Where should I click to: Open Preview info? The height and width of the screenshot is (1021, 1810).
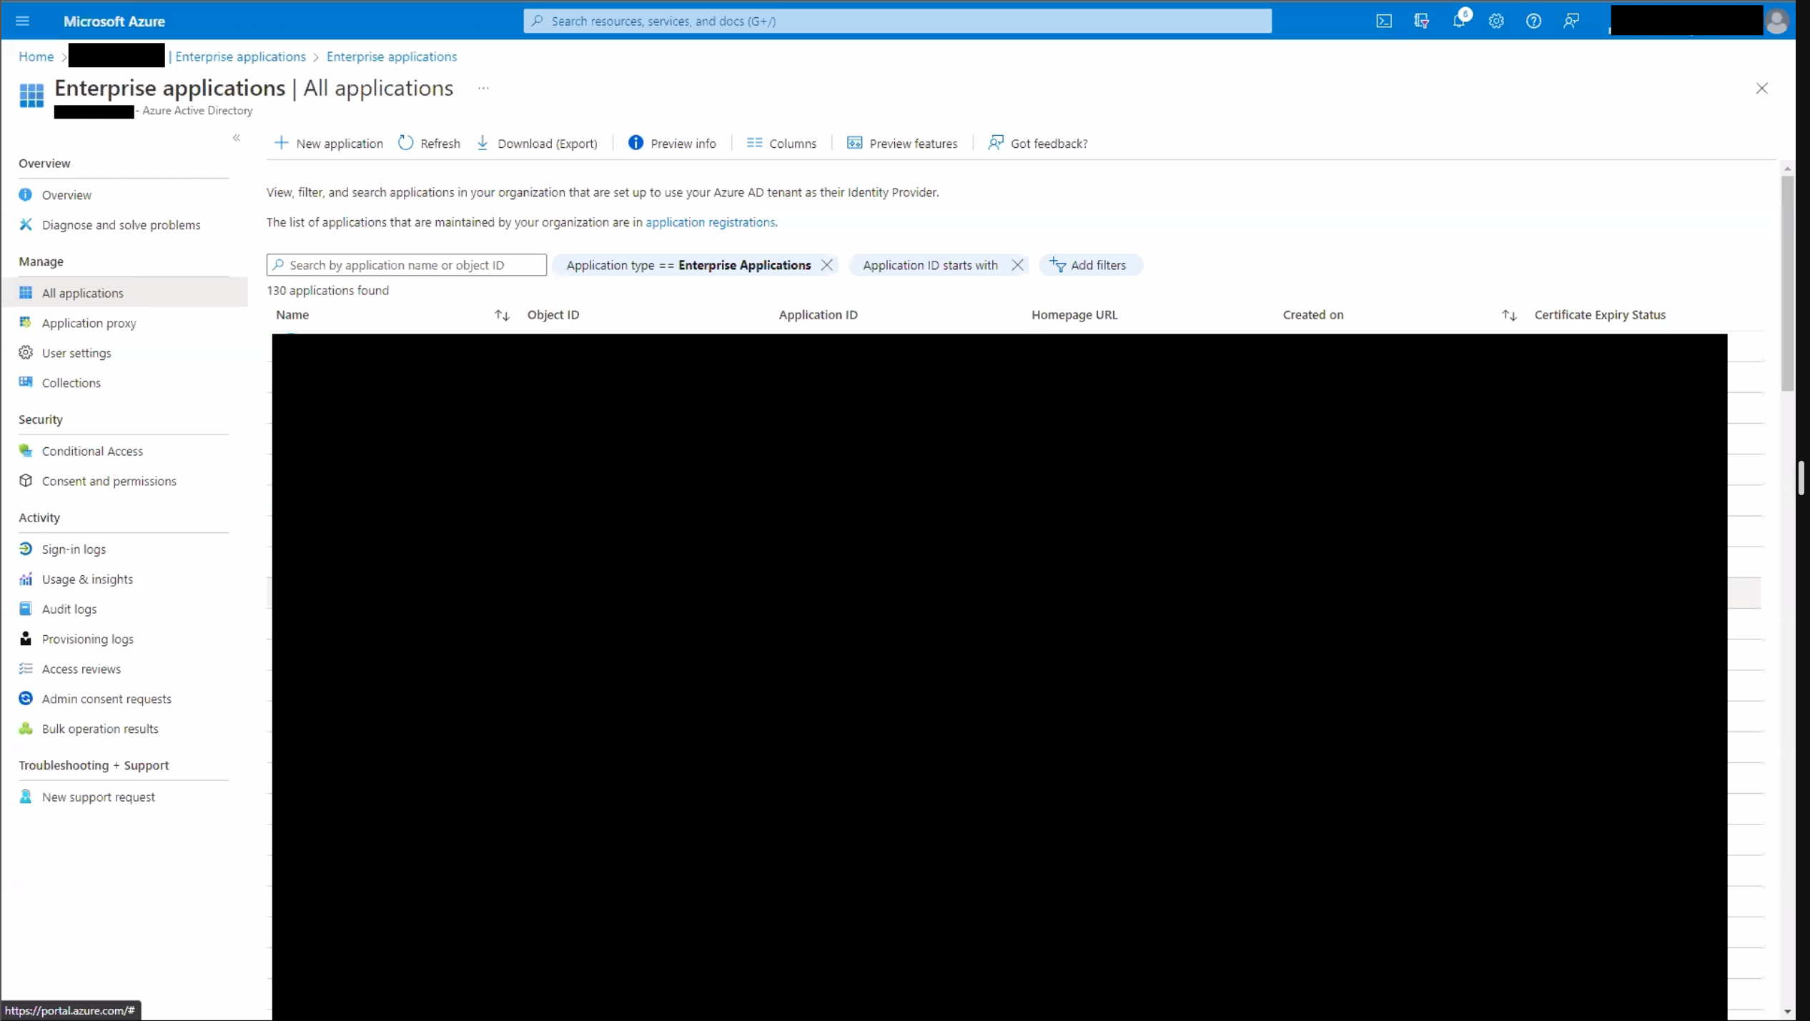click(671, 144)
